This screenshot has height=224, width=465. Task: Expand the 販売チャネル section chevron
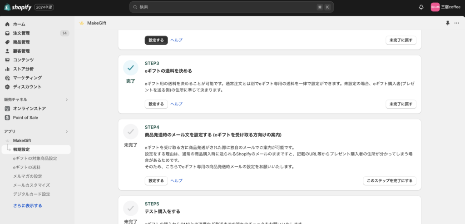pyautogui.click(x=67, y=100)
